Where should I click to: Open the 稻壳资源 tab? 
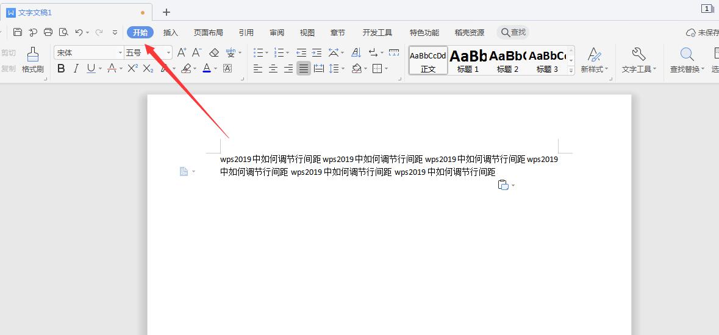click(470, 32)
